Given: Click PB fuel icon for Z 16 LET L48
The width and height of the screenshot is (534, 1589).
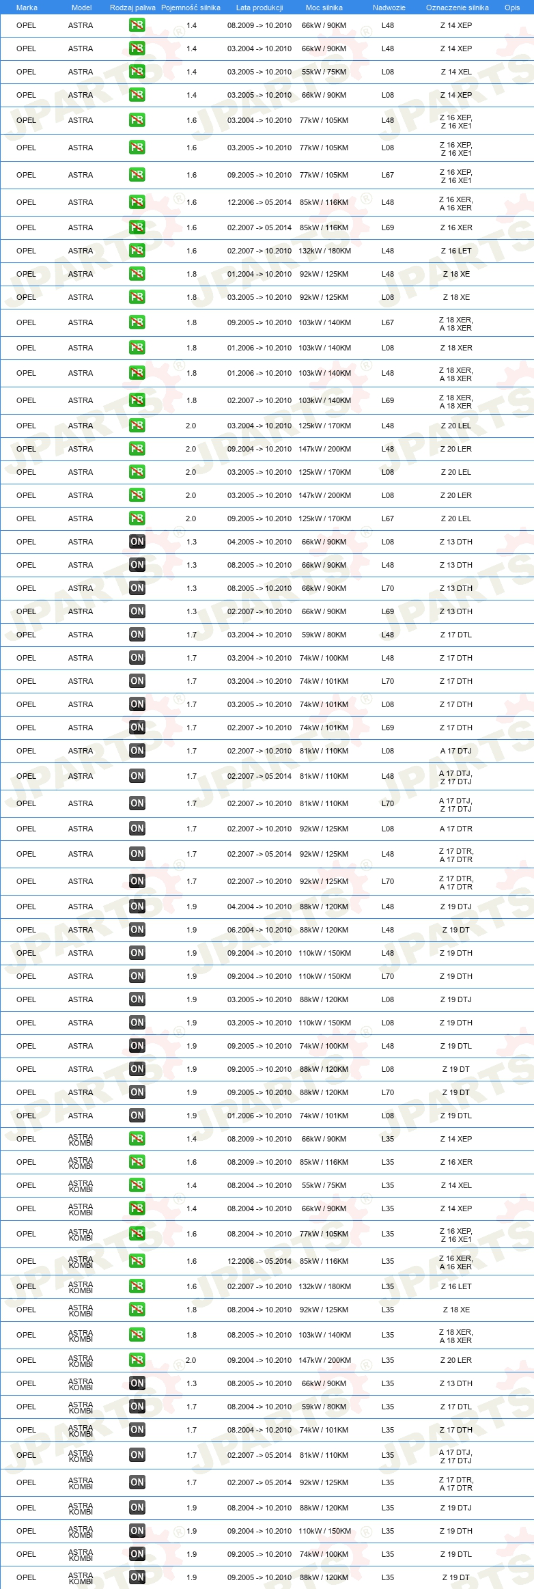Looking at the screenshot, I should 137,251.
